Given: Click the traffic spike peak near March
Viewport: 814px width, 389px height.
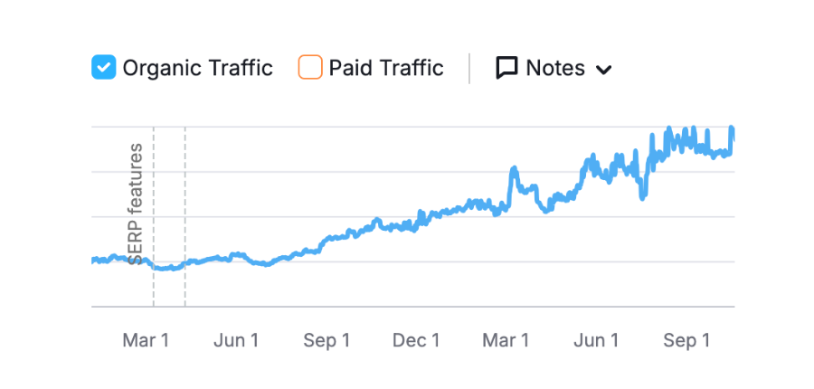Looking at the screenshot, I should click(x=514, y=169).
